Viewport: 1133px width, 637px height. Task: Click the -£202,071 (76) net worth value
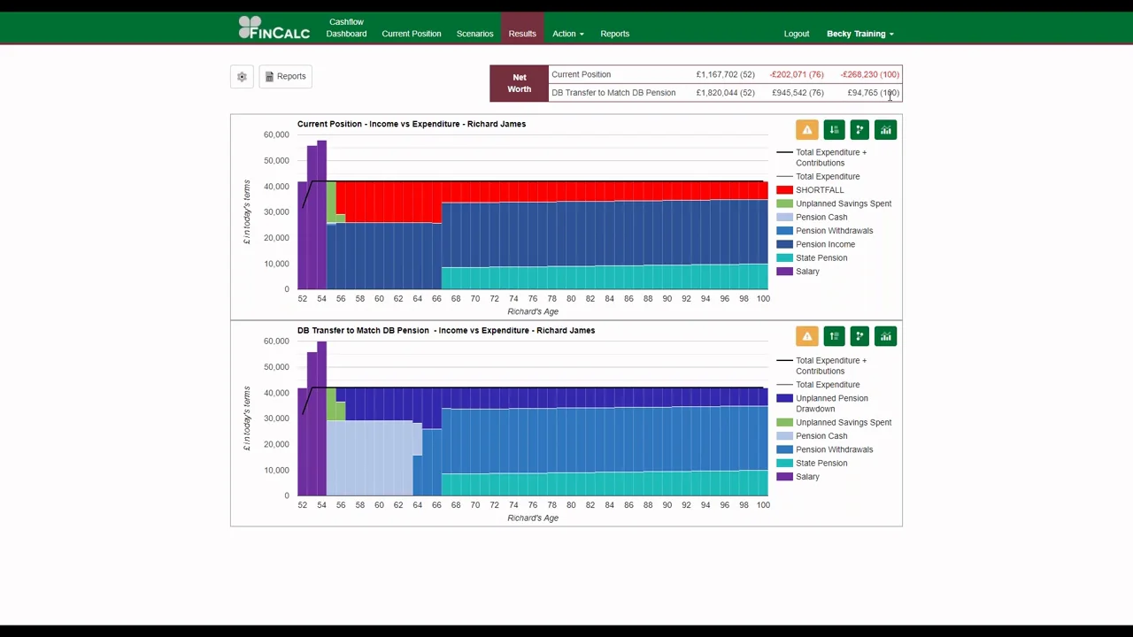click(797, 74)
